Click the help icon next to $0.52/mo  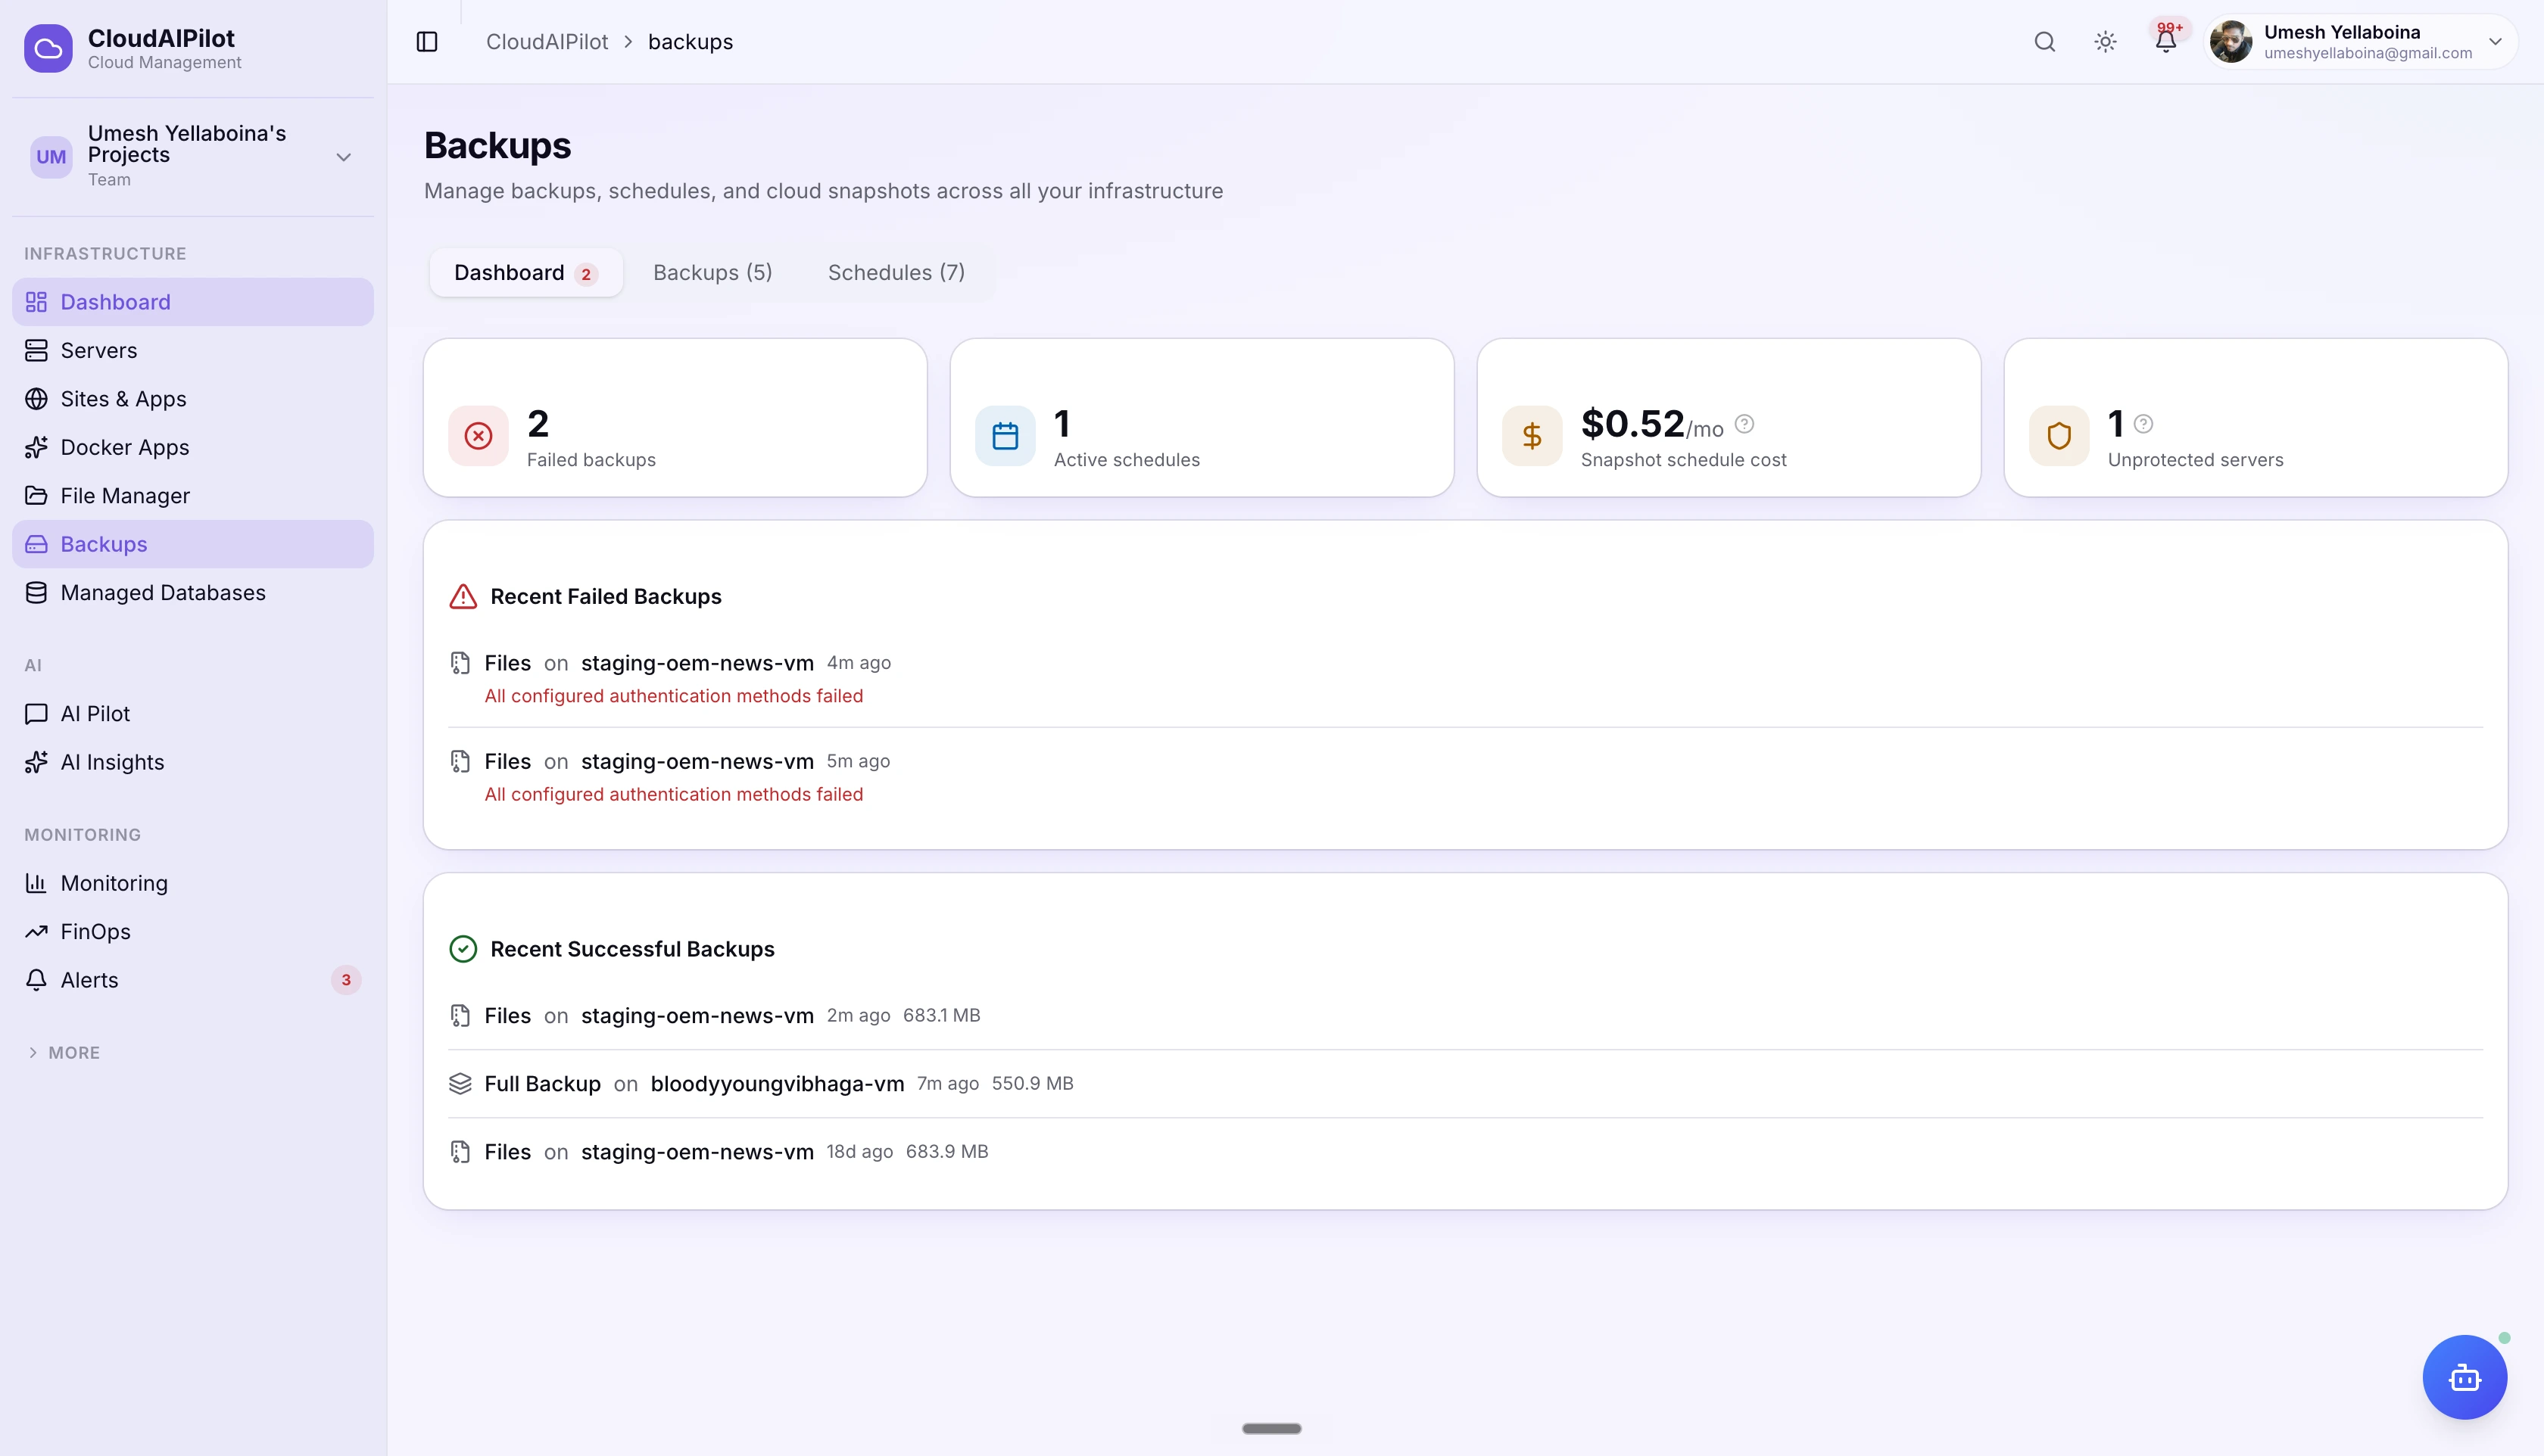[x=1744, y=424]
